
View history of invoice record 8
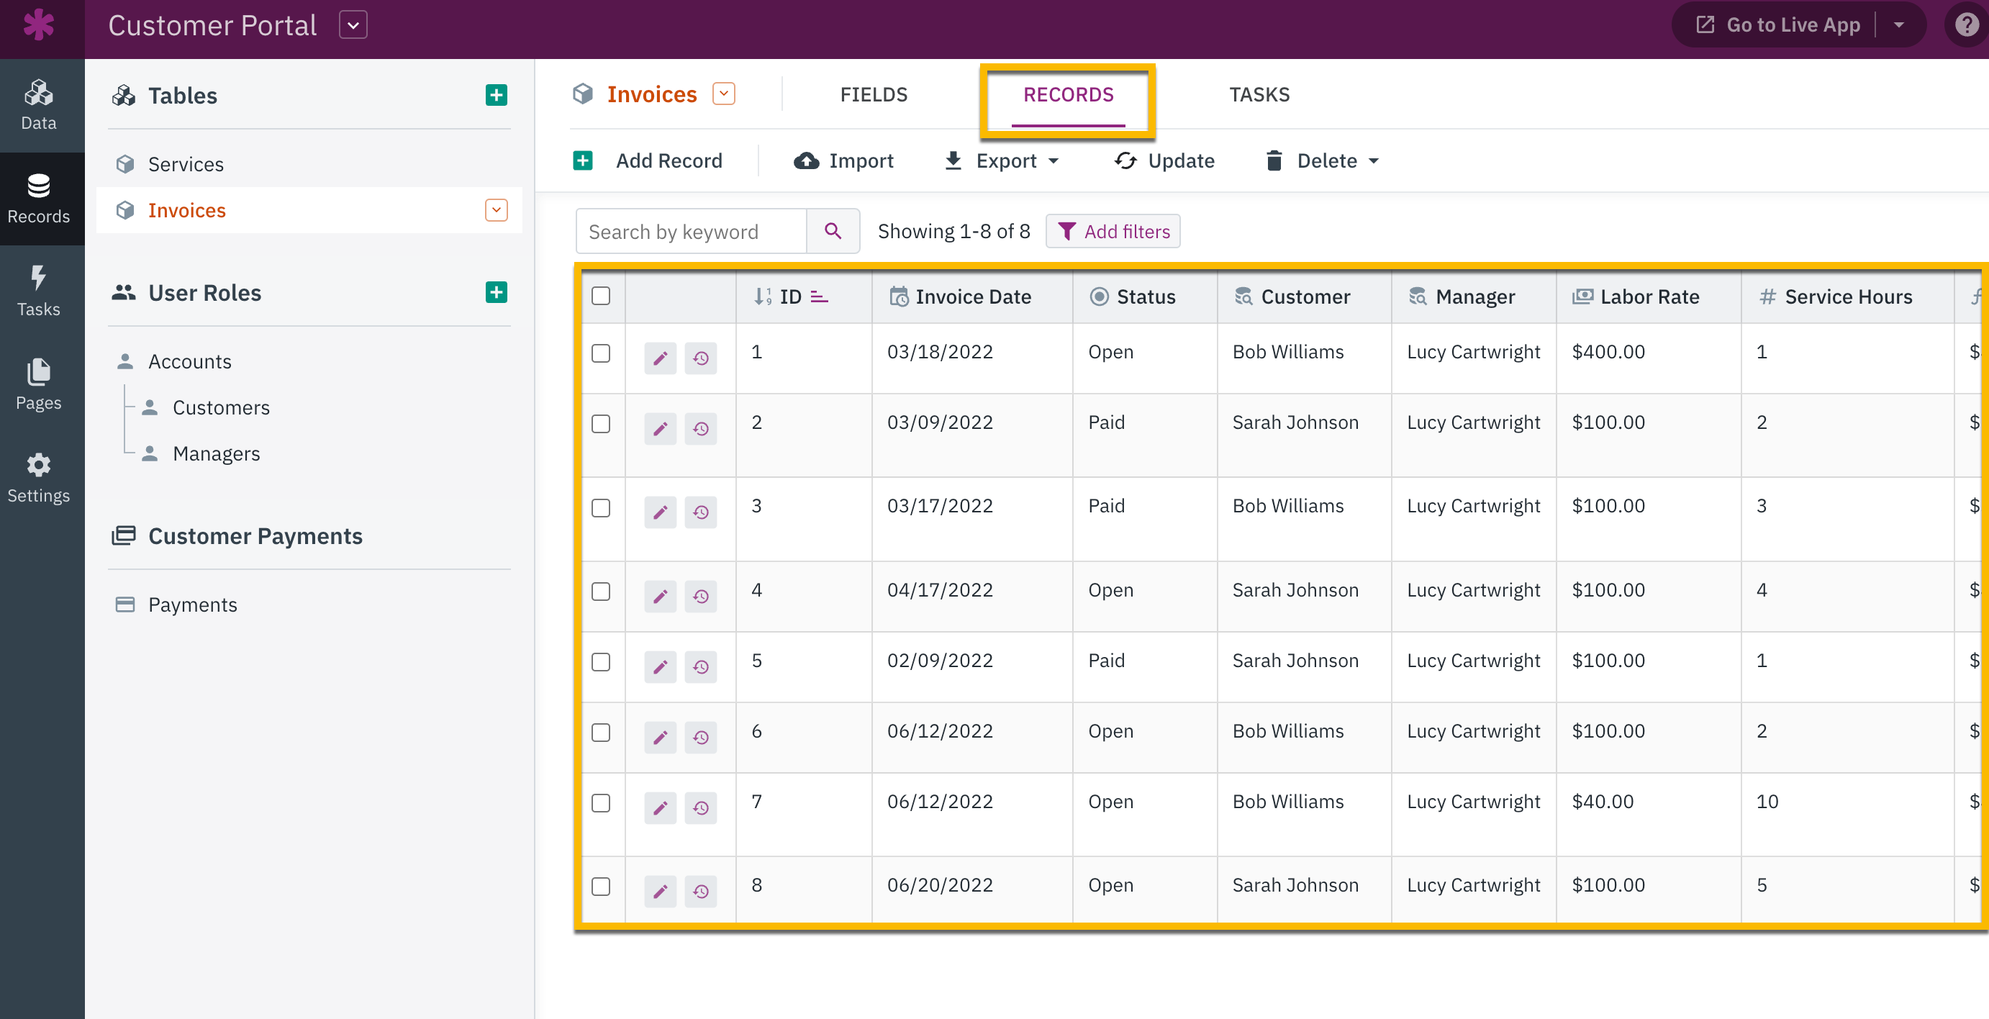[x=700, y=892]
